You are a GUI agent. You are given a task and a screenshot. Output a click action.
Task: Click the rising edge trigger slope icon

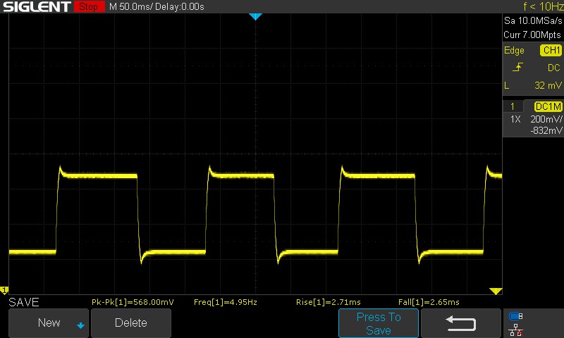(518, 68)
